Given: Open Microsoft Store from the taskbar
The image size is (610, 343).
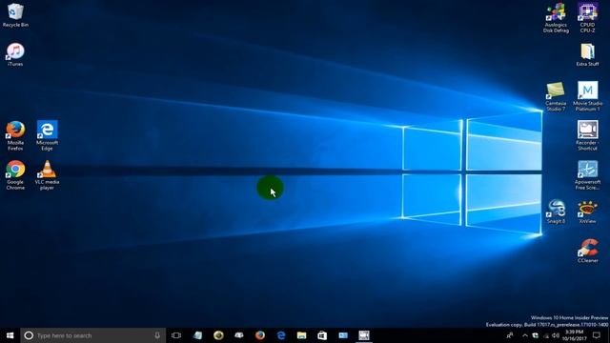Looking at the screenshot, I should (x=322, y=335).
